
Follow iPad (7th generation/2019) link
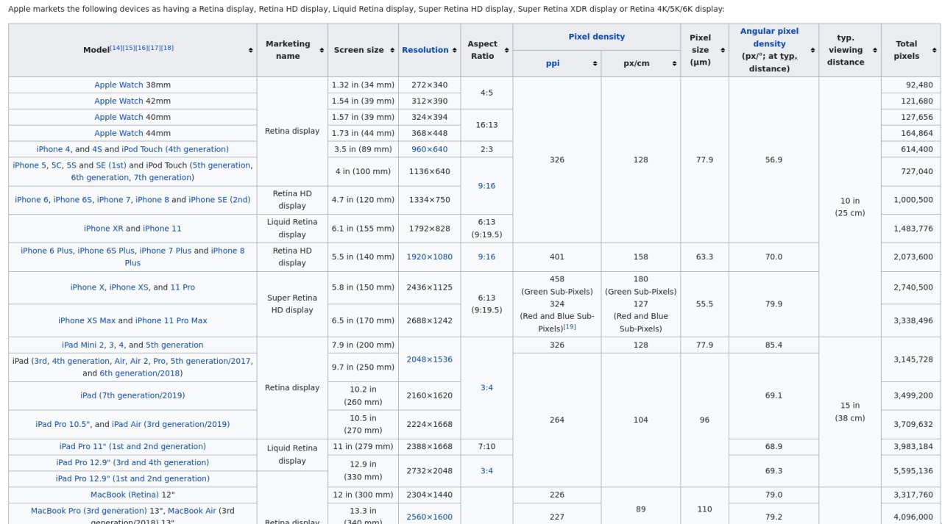(132, 395)
